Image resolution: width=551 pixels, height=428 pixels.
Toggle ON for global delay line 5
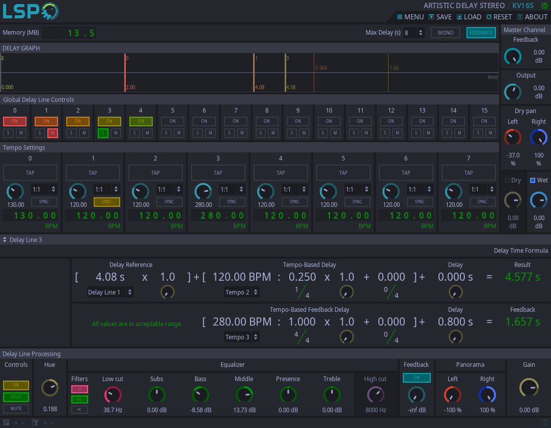point(173,121)
